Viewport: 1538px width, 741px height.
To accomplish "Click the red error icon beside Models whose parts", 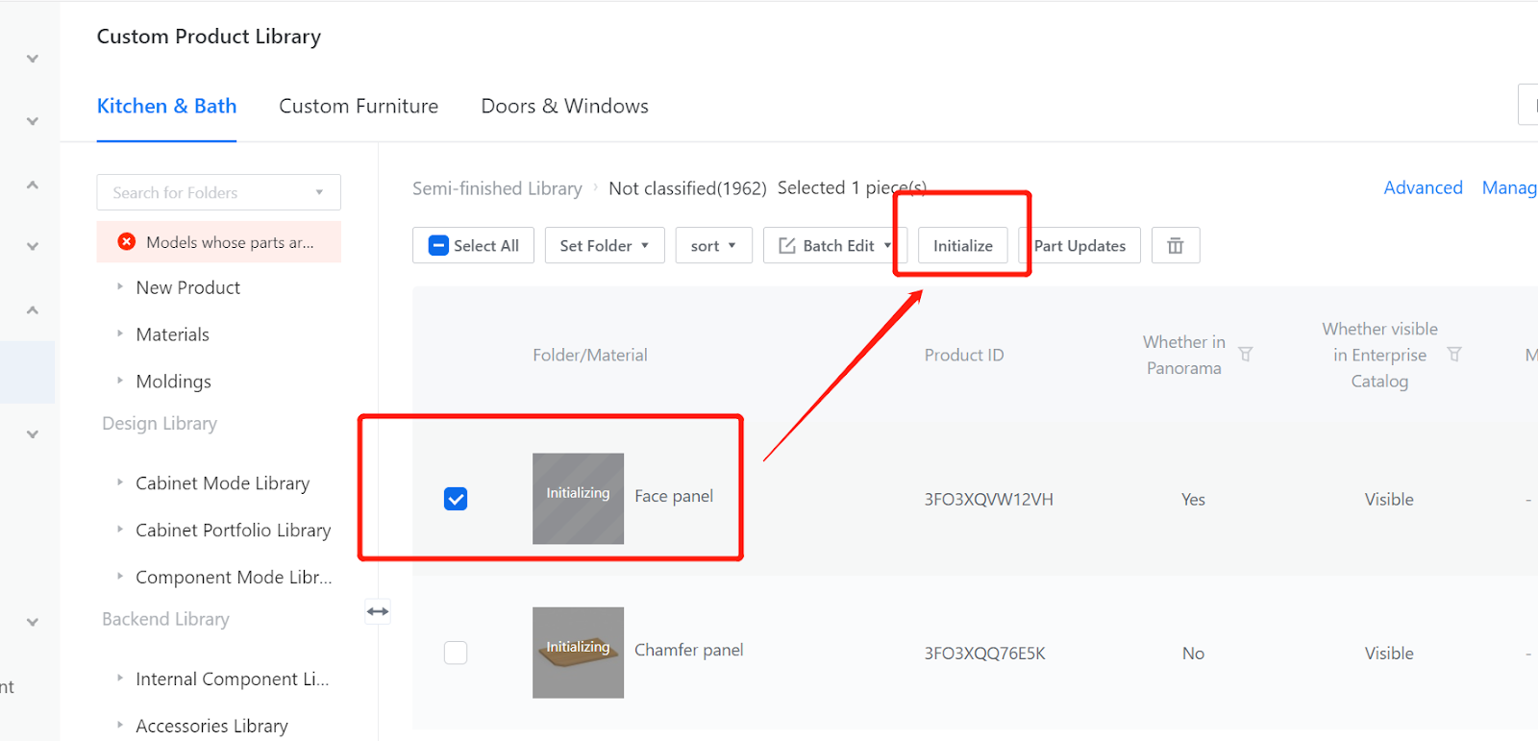I will 126,242.
